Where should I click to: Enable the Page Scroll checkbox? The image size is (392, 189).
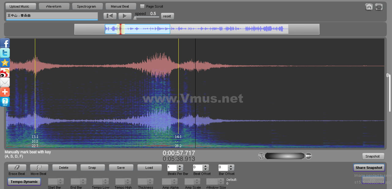click(142, 6)
